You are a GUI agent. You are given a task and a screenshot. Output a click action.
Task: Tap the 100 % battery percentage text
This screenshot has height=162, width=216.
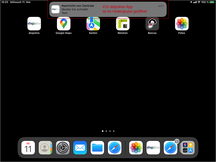click(205, 2)
